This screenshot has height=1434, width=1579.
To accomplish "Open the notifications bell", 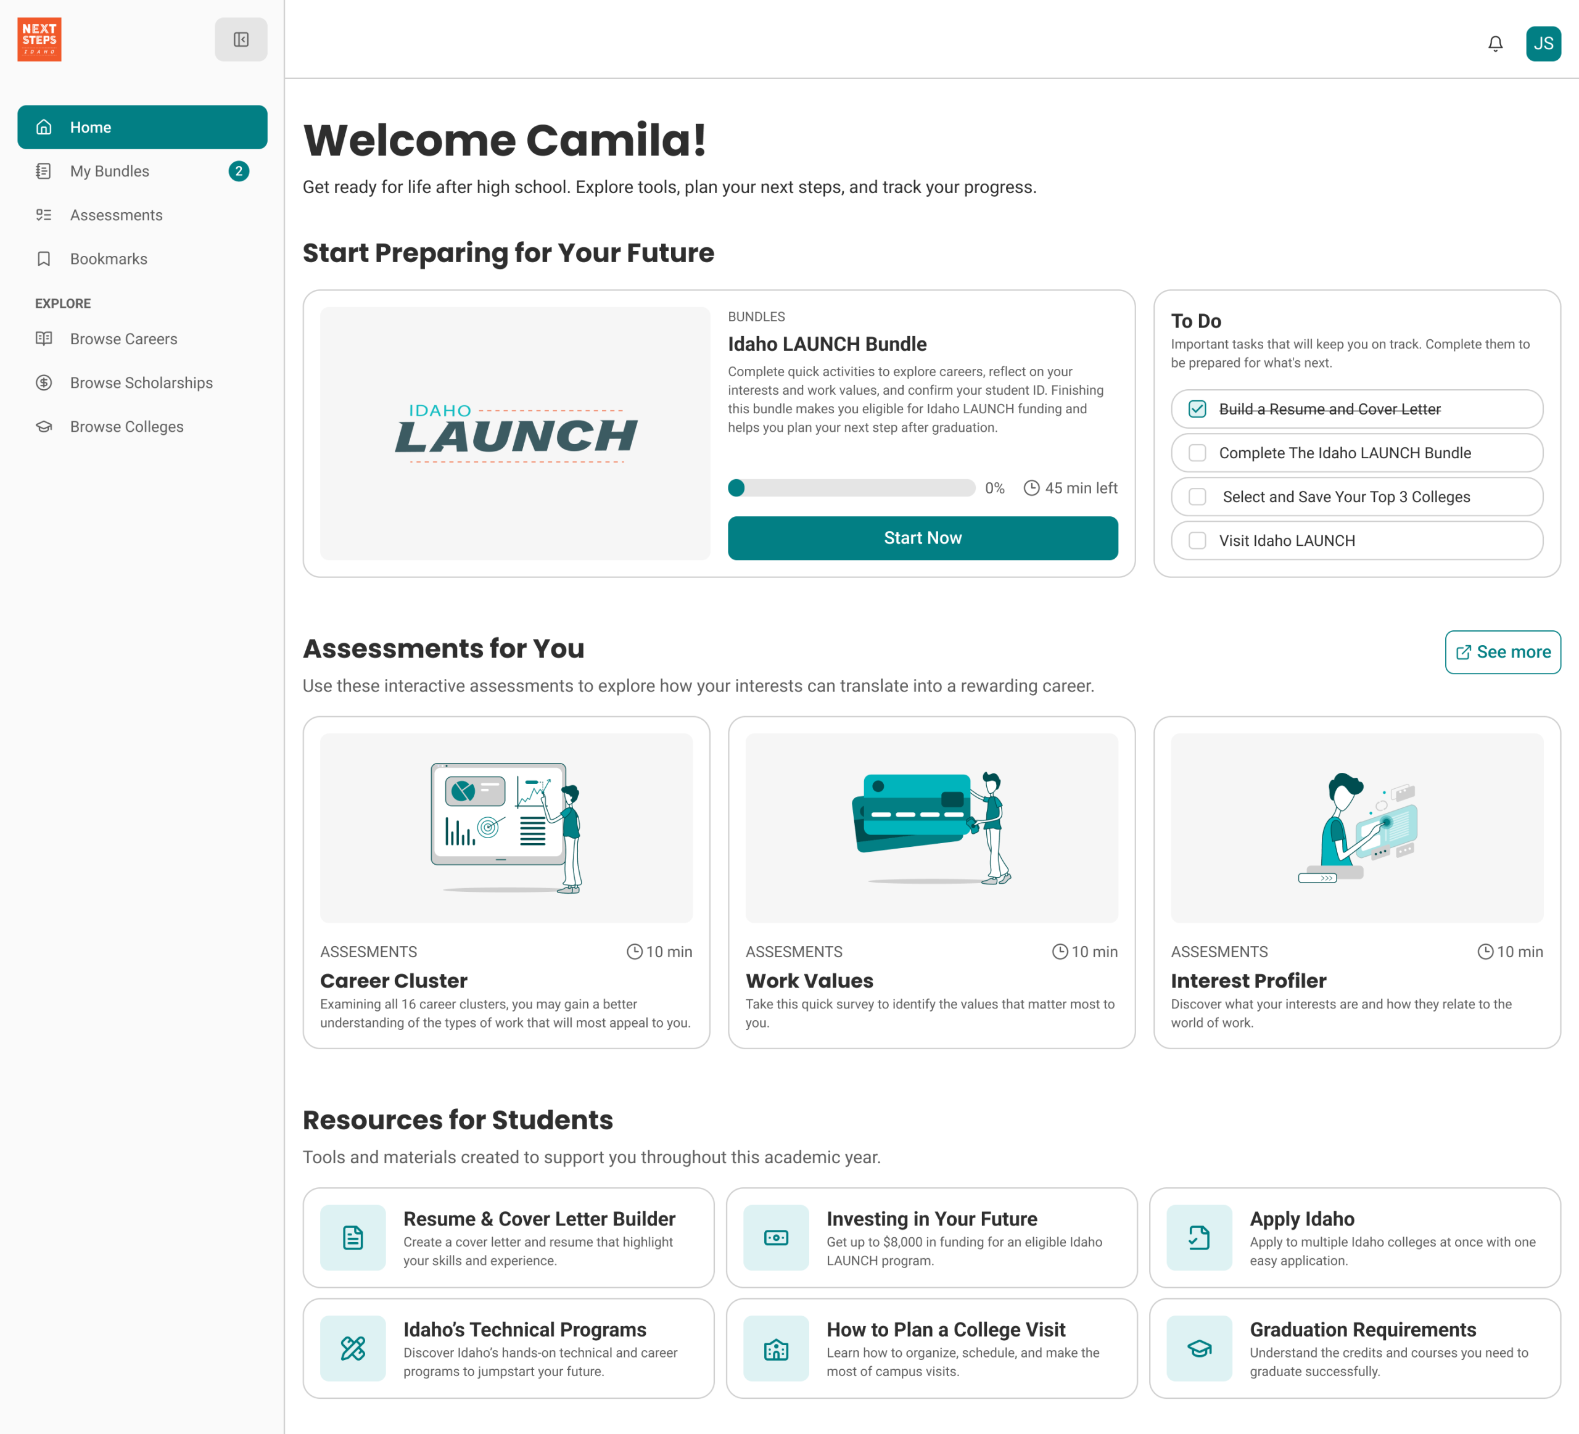I will coord(1494,44).
